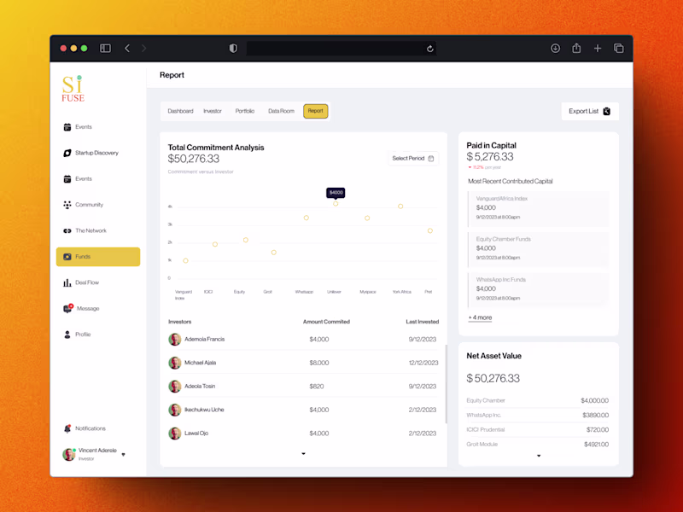Open Startup Discovery from sidebar icon
The height and width of the screenshot is (512, 683).
(x=67, y=153)
